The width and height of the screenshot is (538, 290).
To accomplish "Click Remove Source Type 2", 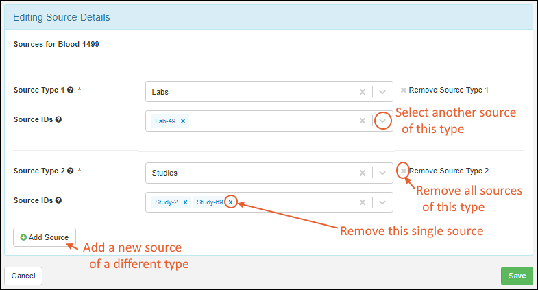I will click(445, 171).
